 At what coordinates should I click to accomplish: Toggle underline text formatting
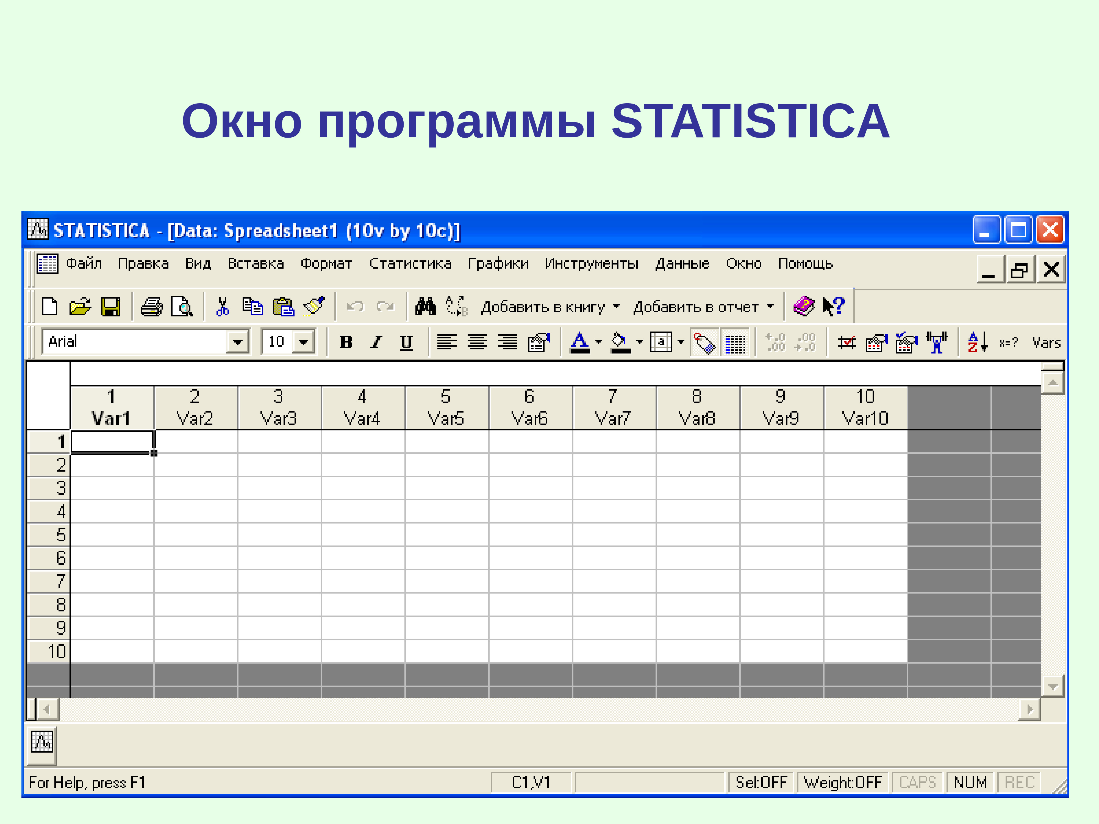coord(406,342)
